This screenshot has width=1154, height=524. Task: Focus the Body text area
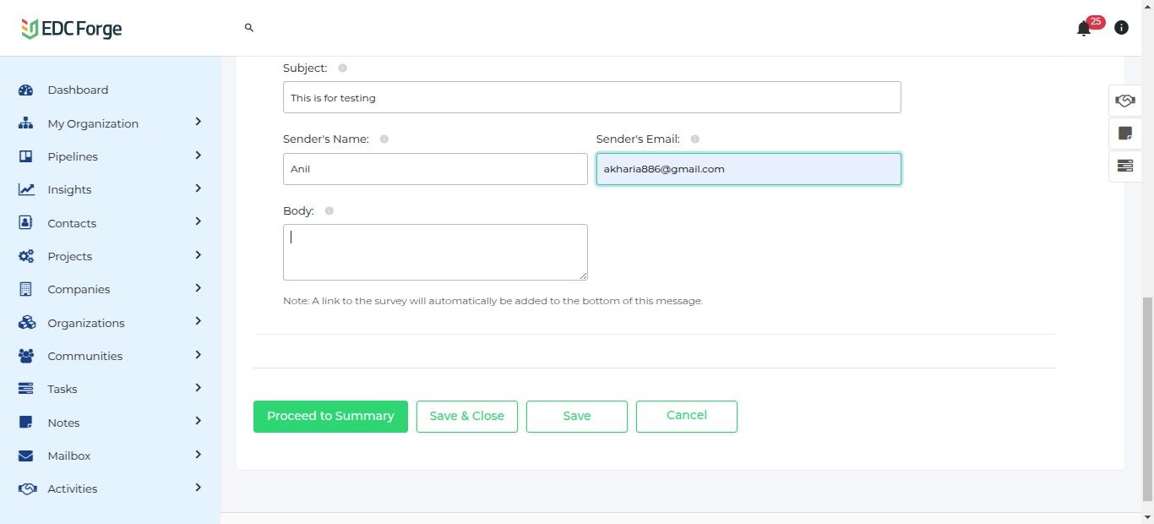click(435, 252)
